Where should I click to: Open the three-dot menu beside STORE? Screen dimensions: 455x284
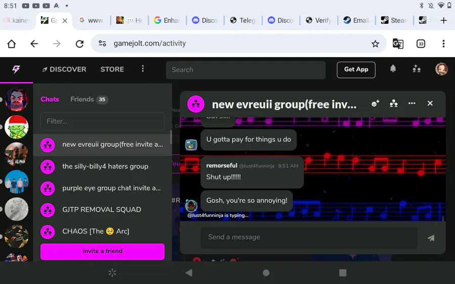(x=143, y=69)
